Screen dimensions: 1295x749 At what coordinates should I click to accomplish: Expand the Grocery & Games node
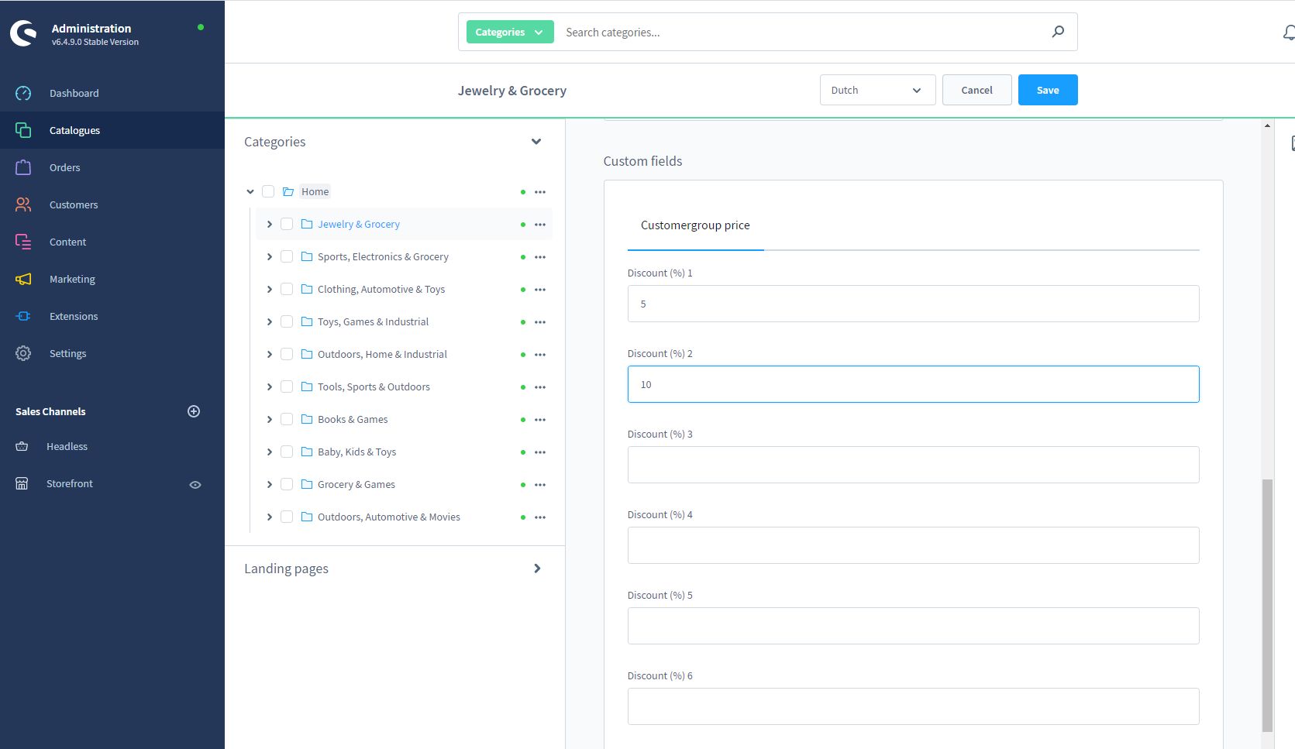pos(269,484)
